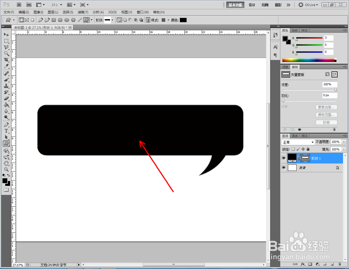The image size is (349, 269).
Task: Enable Paths mode in options bar
Action: (27, 20)
